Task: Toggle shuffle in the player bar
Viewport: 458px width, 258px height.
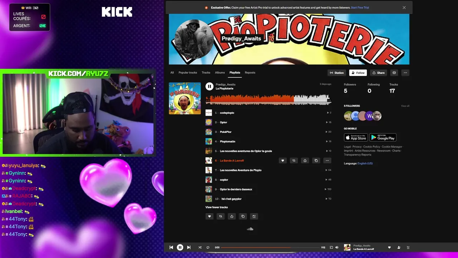Action: point(200,247)
